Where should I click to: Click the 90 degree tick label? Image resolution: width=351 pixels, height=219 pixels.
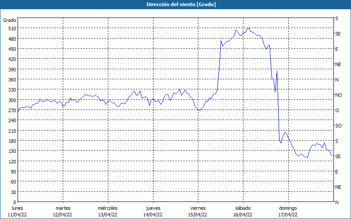(14, 172)
